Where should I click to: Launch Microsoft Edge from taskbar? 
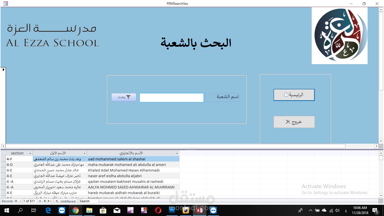tap(48, 210)
